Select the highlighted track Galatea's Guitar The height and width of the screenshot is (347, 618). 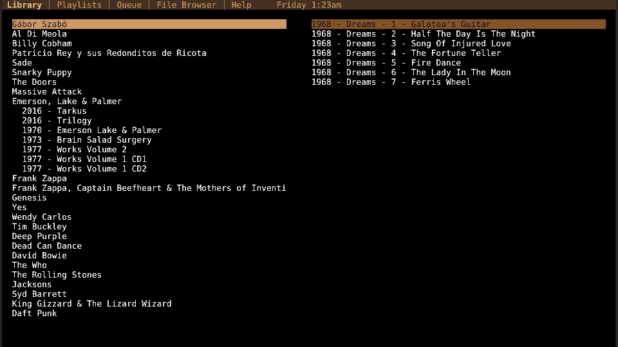click(401, 24)
